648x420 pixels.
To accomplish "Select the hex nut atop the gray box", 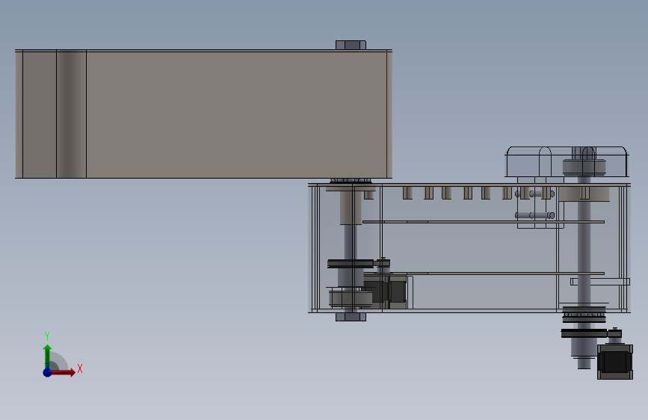I will tap(351, 45).
